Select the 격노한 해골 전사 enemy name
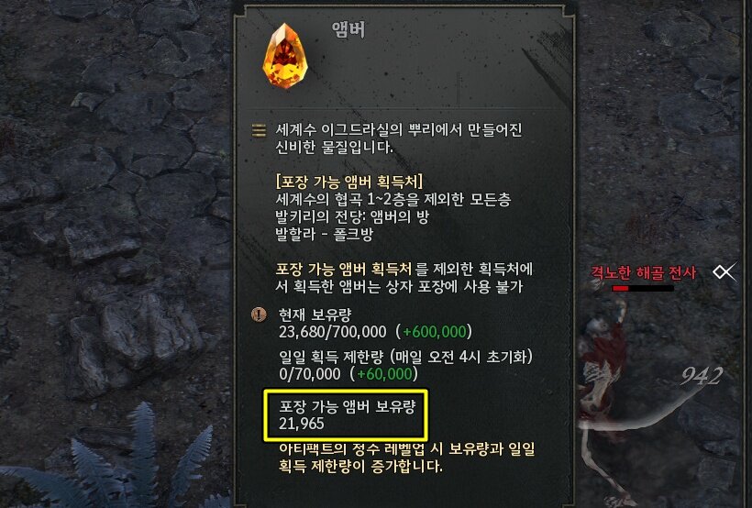The width and height of the screenshot is (752, 508). 643,272
